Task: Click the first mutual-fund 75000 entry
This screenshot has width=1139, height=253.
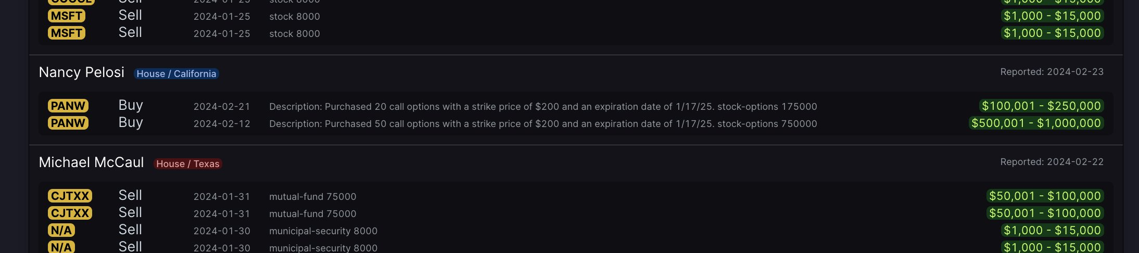Action: point(312,197)
